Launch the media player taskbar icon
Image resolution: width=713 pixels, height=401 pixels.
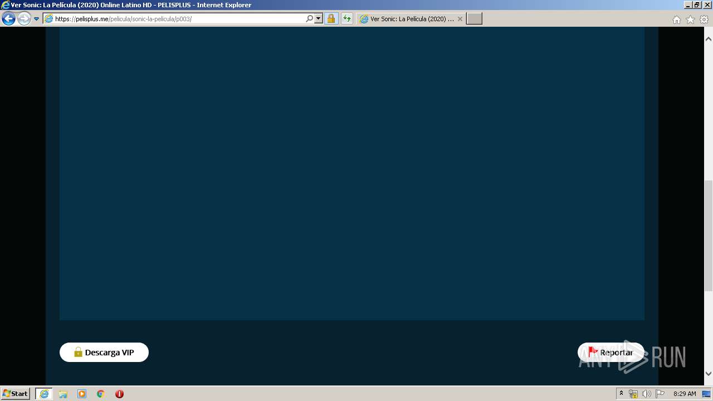pos(82,394)
